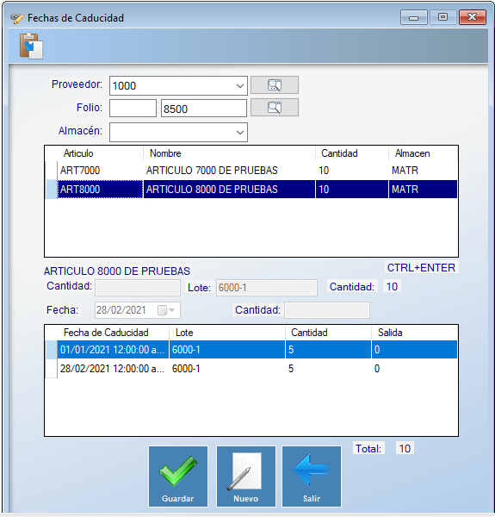The height and width of the screenshot is (517, 495).
Task: Click the search button beside Folio
Action: click(x=275, y=108)
